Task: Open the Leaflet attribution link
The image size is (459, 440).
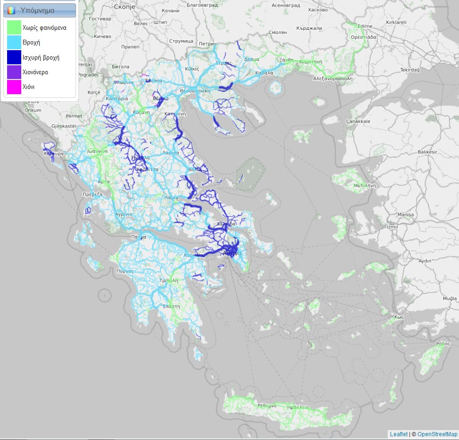Action: tap(399, 434)
